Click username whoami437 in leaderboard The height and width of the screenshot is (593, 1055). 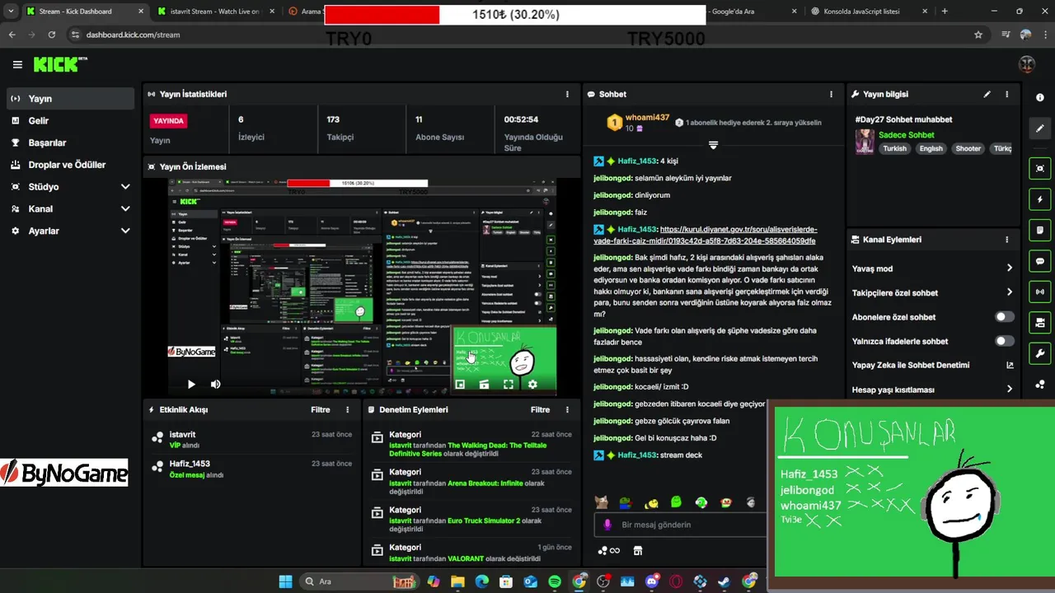(647, 118)
